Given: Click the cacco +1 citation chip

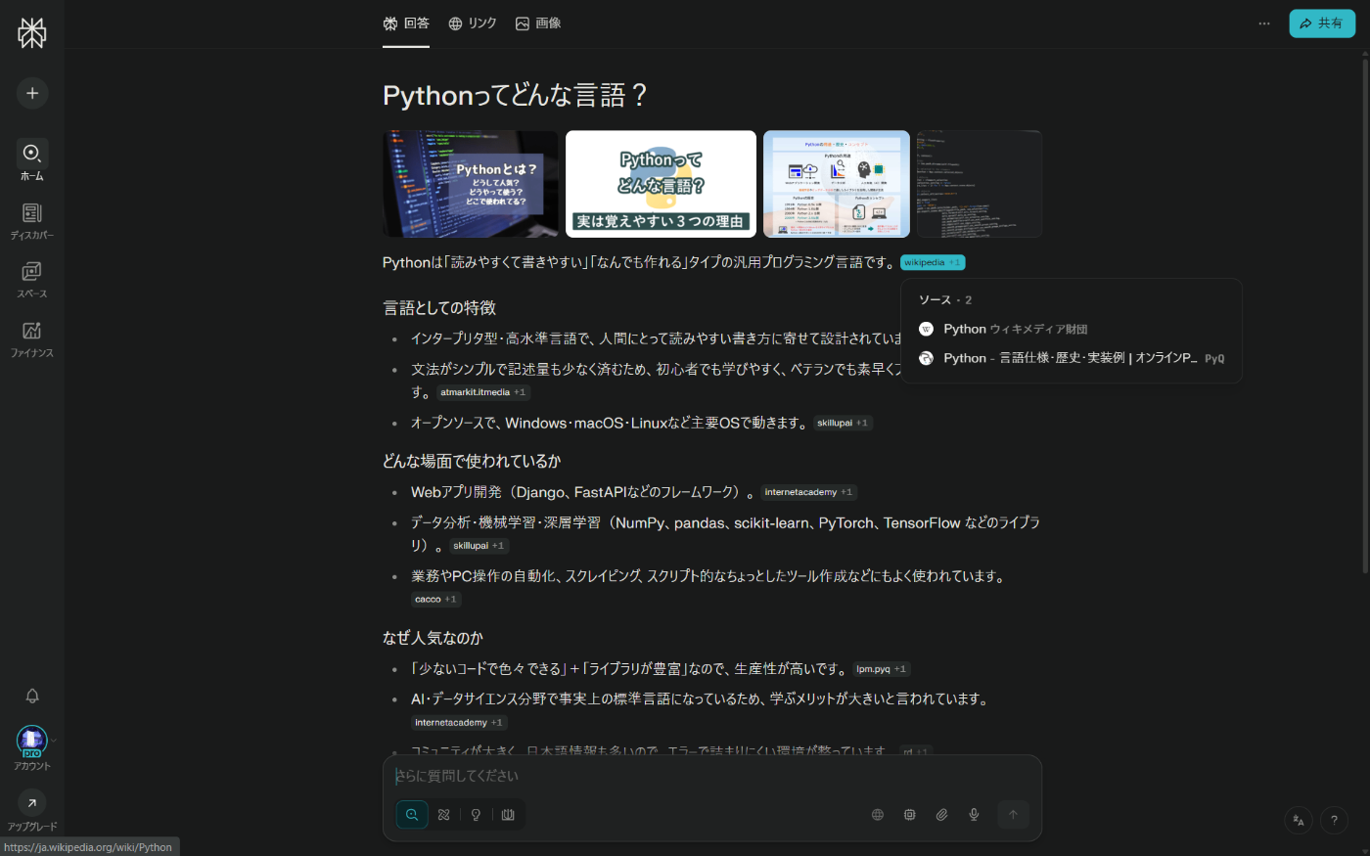Looking at the screenshot, I should [x=435, y=599].
